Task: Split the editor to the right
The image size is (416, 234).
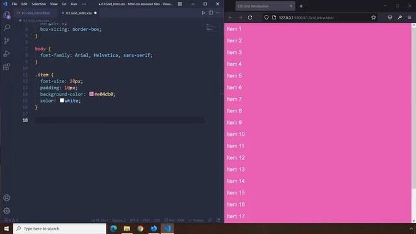Action: [211, 13]
